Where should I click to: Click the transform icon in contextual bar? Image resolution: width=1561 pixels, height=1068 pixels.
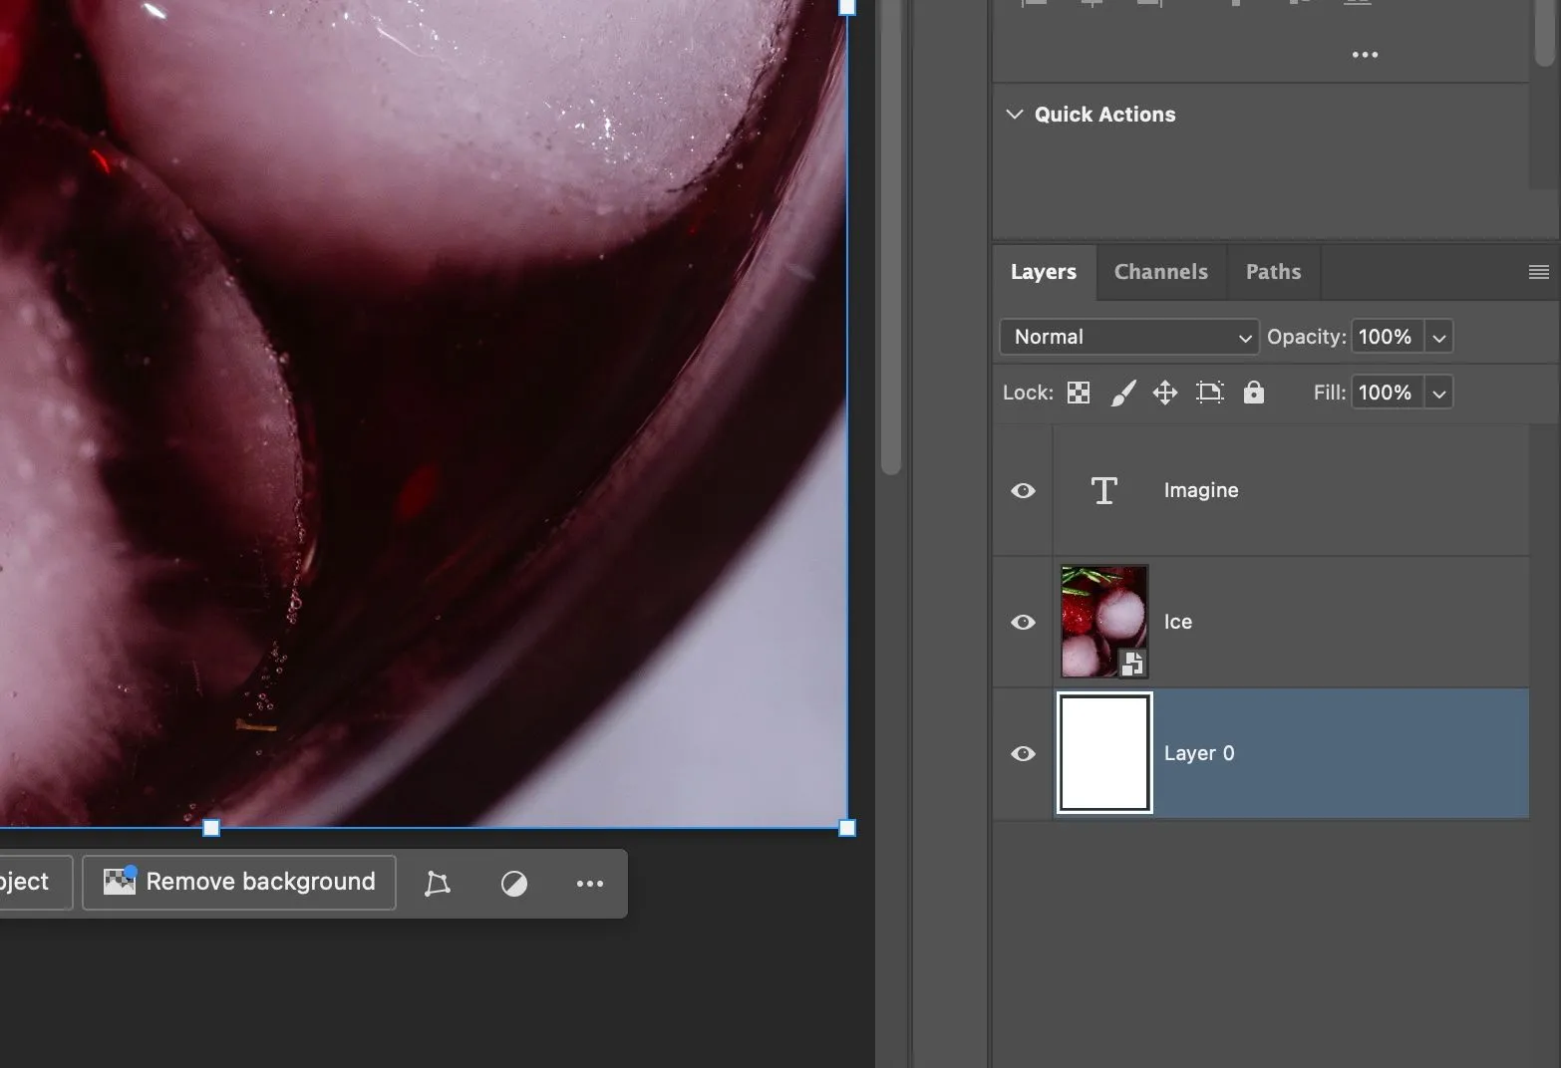tap(437, 883)
